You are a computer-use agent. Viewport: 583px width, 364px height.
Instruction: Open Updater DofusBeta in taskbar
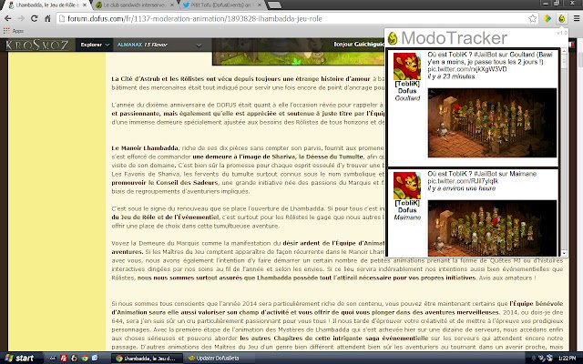click(x=218, y=358)
